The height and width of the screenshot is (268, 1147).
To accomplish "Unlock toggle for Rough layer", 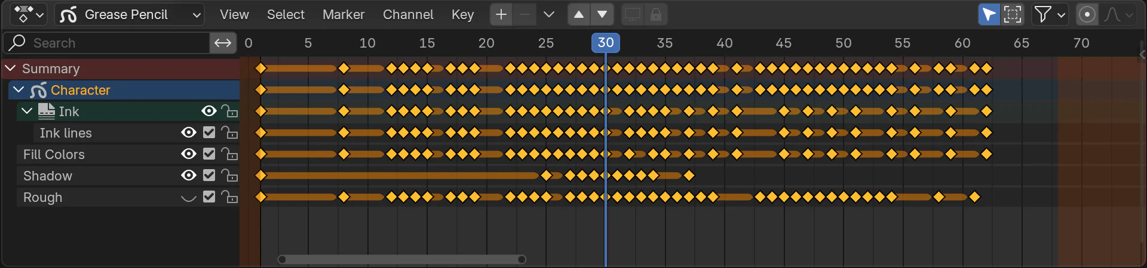I will click(229, 197).
